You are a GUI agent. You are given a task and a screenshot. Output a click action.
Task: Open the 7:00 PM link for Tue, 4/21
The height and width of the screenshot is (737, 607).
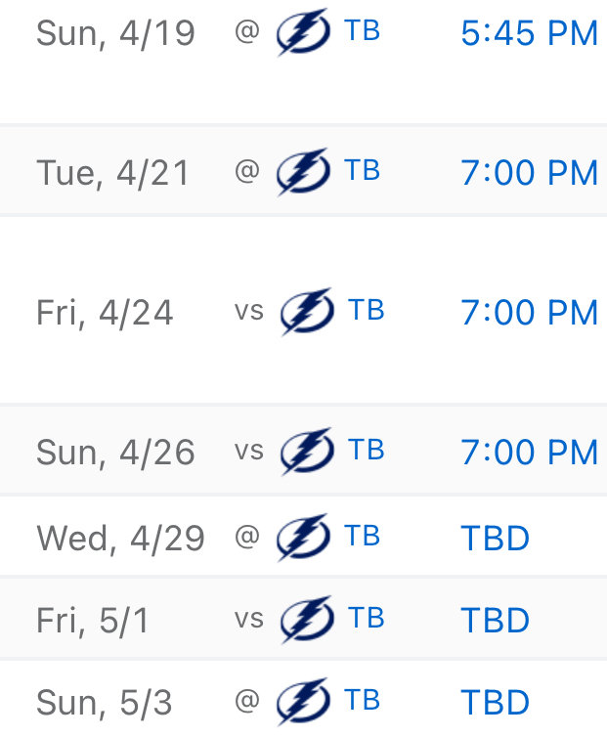(530, 172)
